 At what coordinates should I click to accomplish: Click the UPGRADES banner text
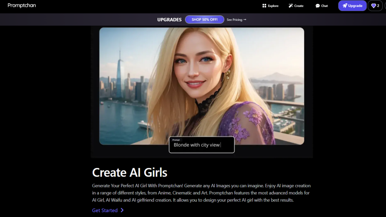(169, 19)
